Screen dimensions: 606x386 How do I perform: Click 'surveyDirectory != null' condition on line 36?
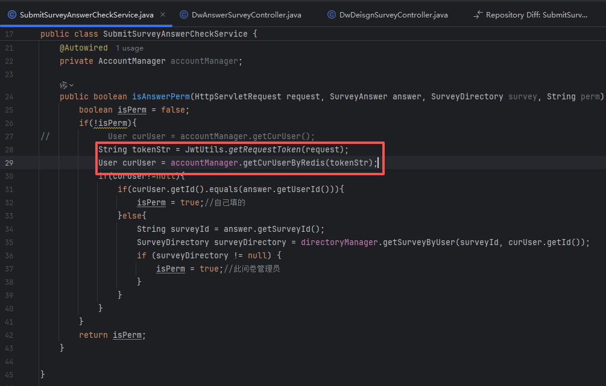[x=212, y=255]
